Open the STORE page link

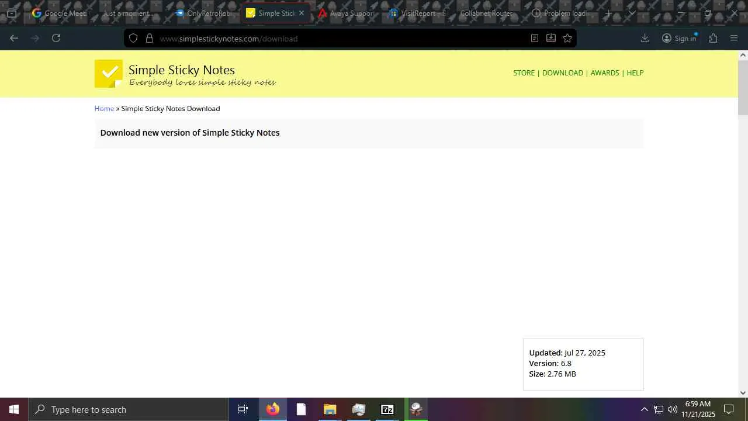(x=524, y=73)
